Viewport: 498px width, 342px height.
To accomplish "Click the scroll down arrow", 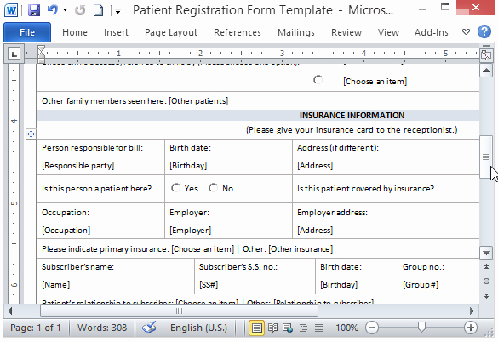I will (486, 253).
